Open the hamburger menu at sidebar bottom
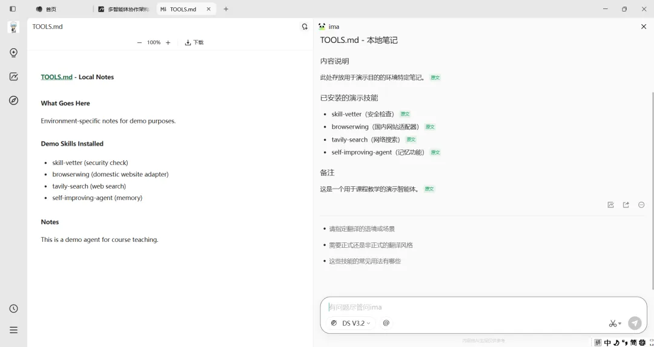Viewport: 654px width, 347px height. coord(13,330)
